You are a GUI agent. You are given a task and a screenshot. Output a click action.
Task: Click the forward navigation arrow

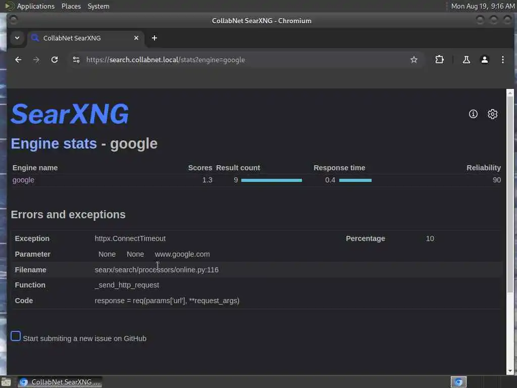36,60
